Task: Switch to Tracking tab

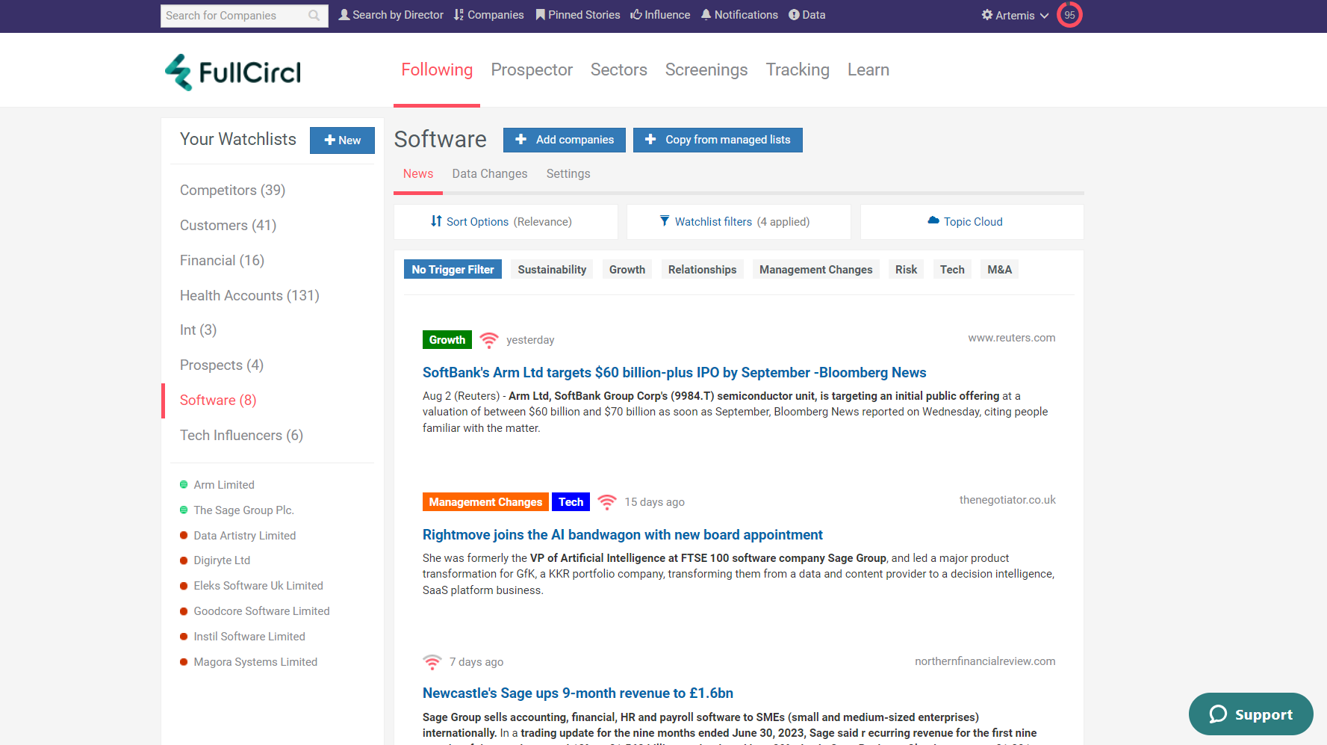Action: pyautogui.click(x=798, y=69)
